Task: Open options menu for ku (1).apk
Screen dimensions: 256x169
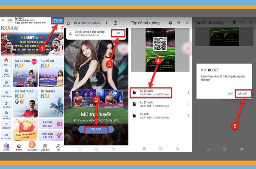Action: (188, 104)
